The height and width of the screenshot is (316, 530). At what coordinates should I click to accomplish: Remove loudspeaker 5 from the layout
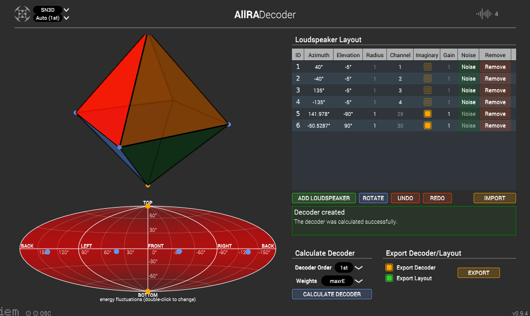(x=494, y=113)
